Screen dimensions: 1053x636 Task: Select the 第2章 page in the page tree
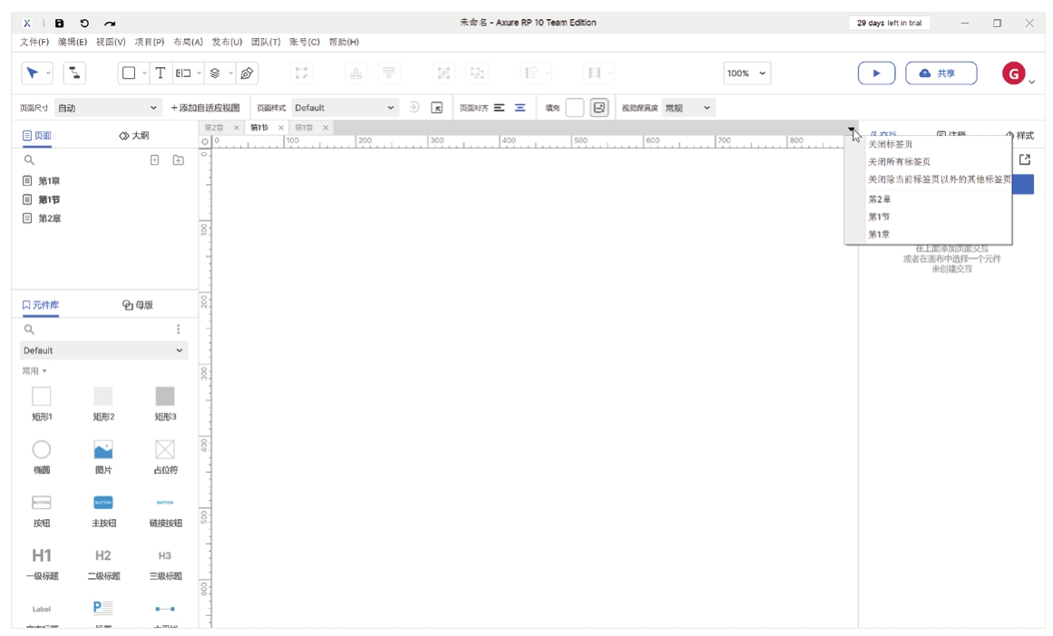tap(50, 218)
